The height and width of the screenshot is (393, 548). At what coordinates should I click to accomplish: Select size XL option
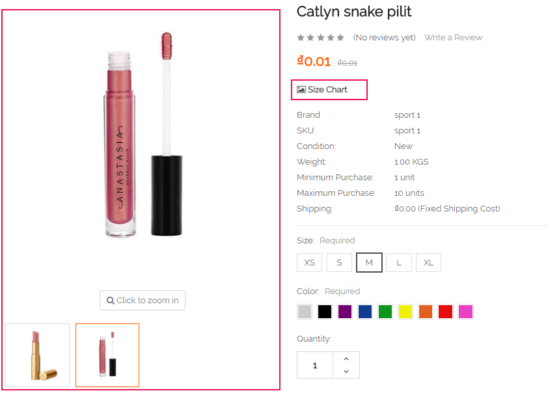coord(428,263)
